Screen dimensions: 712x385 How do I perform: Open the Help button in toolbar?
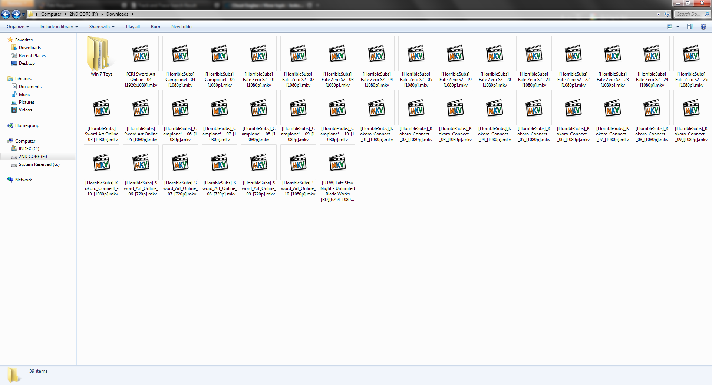click(x=703, y=27)
